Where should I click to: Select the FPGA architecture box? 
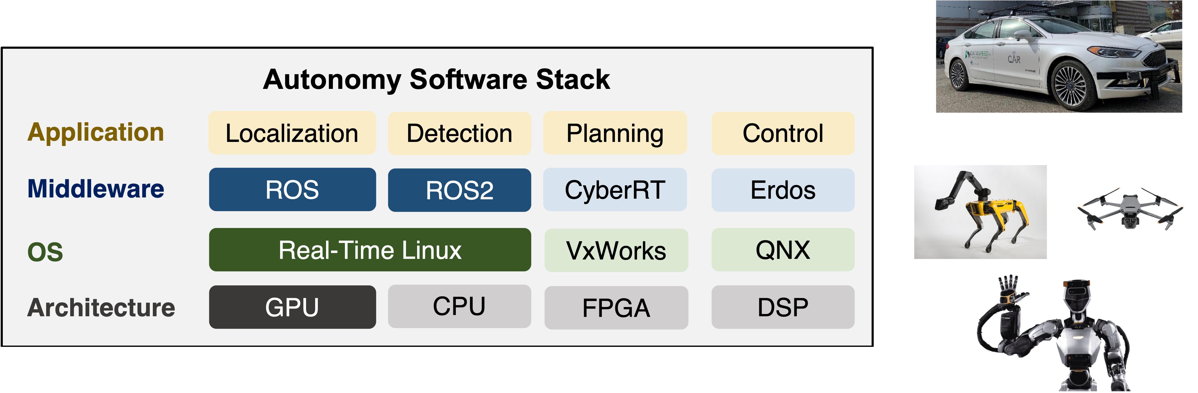616,308
